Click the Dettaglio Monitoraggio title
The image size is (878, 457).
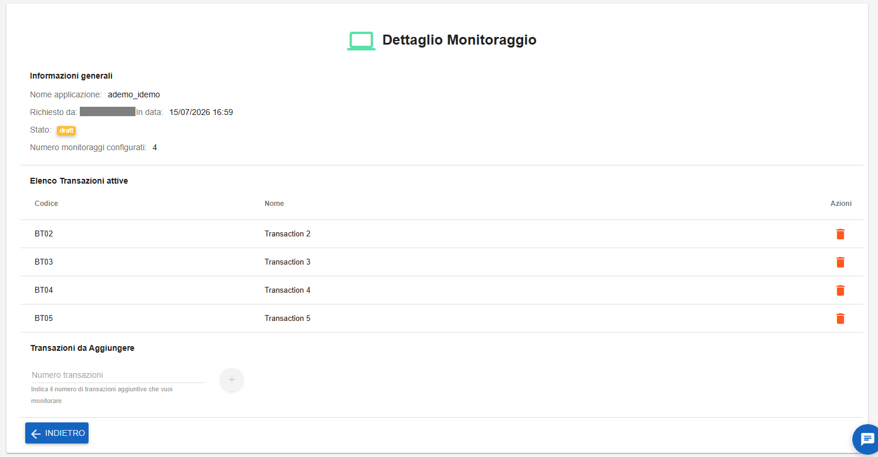tap(459, 40)
